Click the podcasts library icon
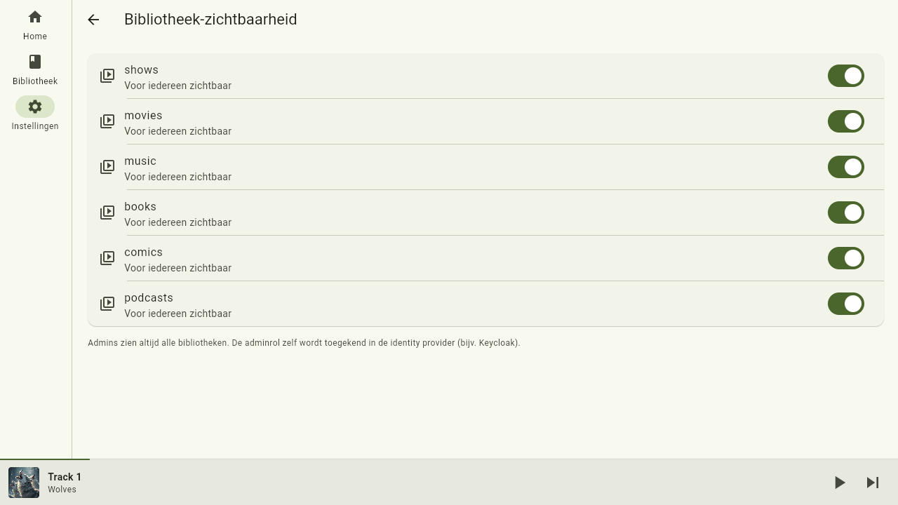 pos(107,304)
